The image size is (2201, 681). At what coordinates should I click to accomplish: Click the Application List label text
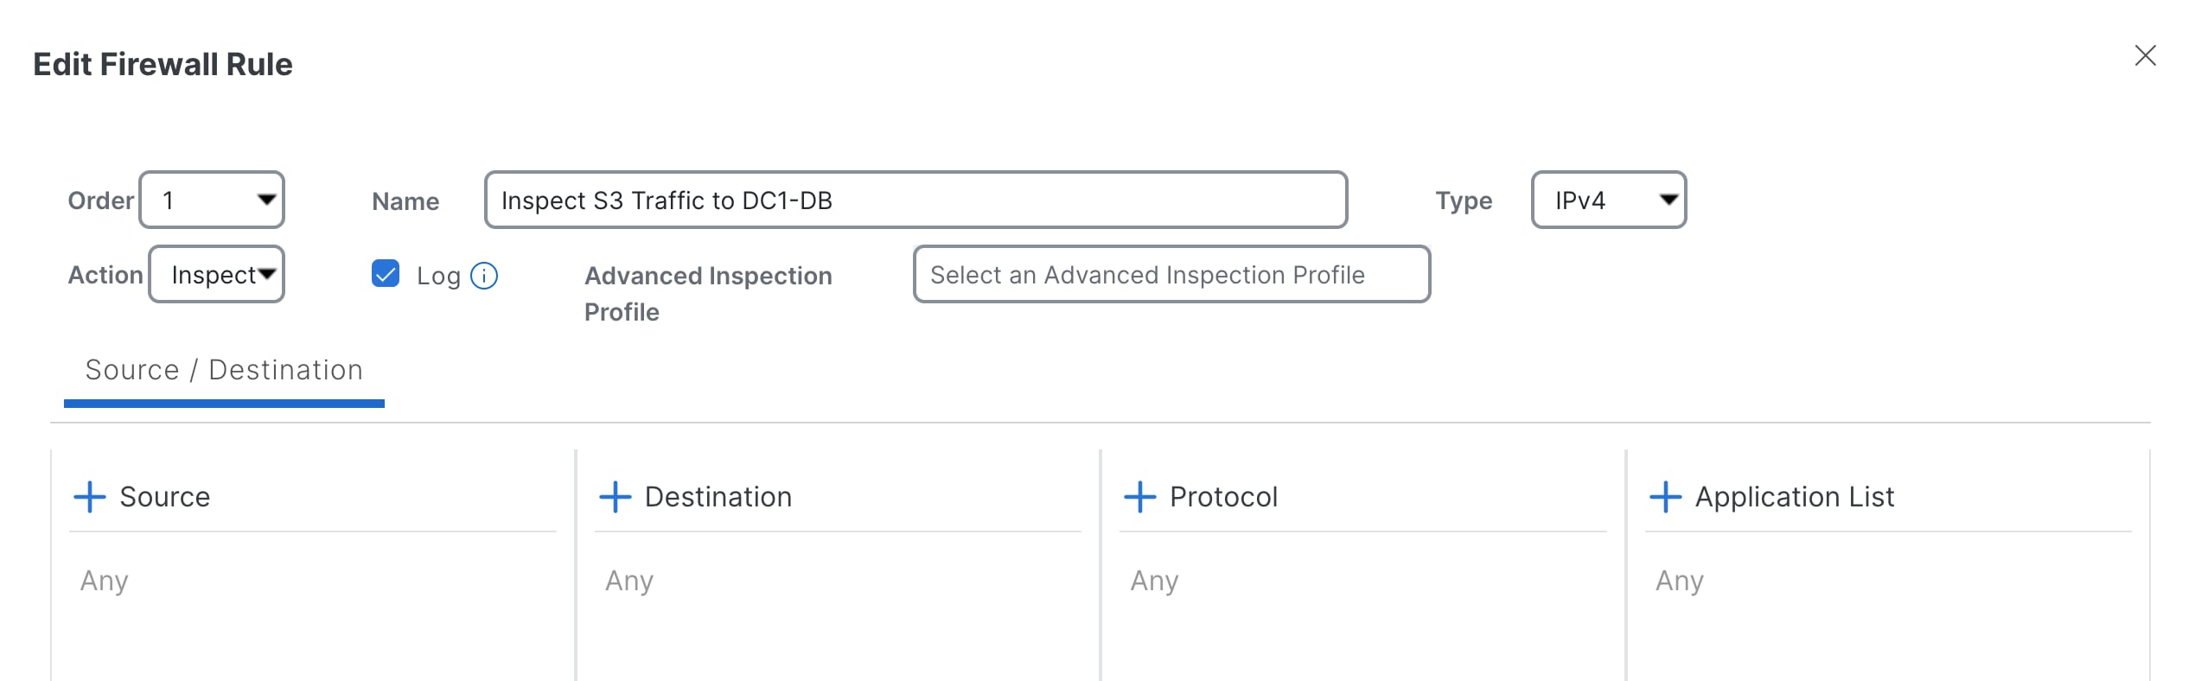(1794, 497)
